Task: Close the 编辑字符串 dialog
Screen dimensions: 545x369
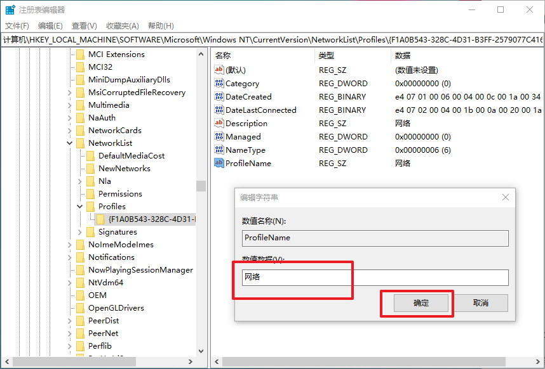Action: (x=506, y=197)
